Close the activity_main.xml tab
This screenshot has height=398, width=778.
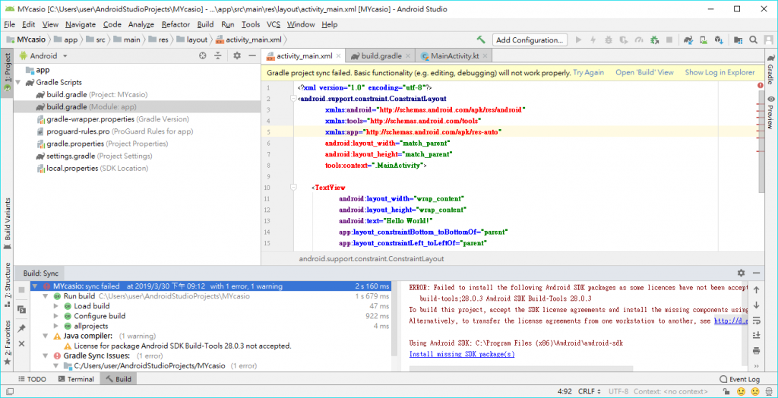point(338,56)
